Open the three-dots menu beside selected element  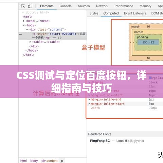coord(20,34)
